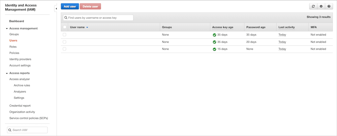This screenshot has width=337, height=136.
Task: Open Archive rules under Access analyzer
Action: [22, 85]
